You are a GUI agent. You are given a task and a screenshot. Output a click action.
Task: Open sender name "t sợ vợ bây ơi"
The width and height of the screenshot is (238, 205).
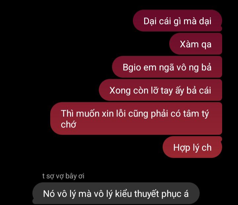(x=63, y=176)
